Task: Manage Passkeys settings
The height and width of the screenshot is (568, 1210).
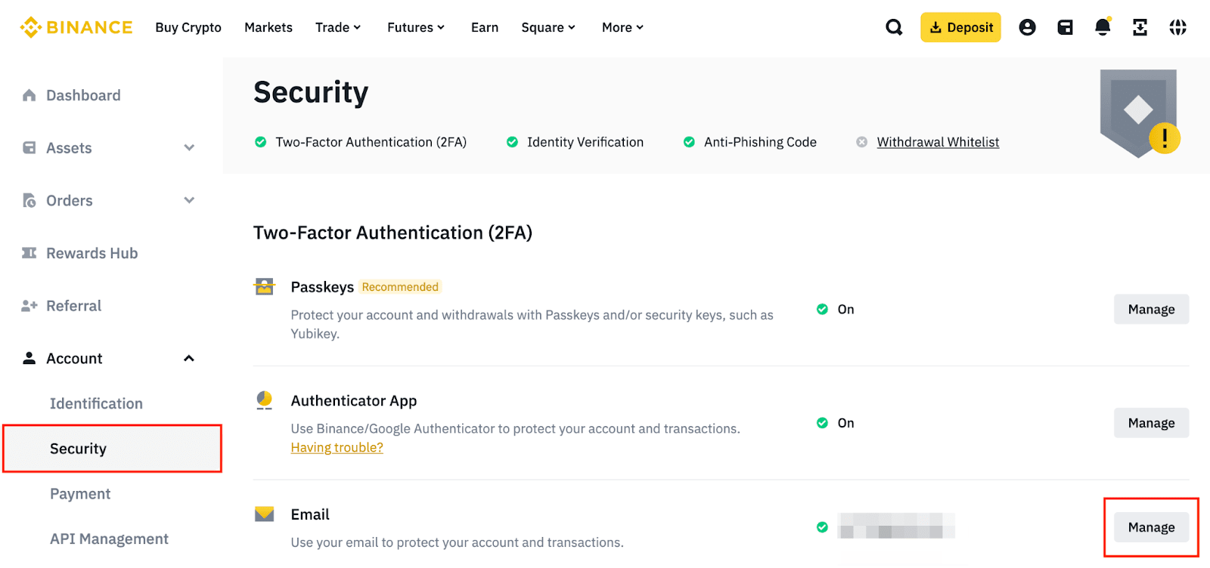Action: (x=1151, y=309)
